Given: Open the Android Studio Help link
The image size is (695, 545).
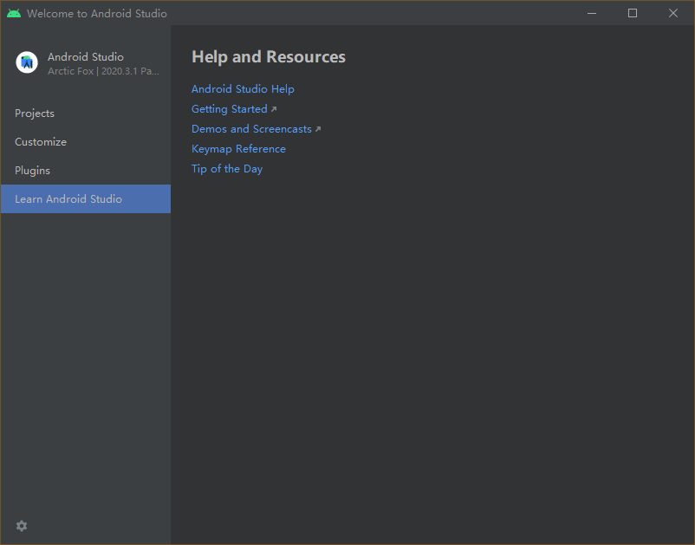Looking at the screenshot, I should 243,89.
